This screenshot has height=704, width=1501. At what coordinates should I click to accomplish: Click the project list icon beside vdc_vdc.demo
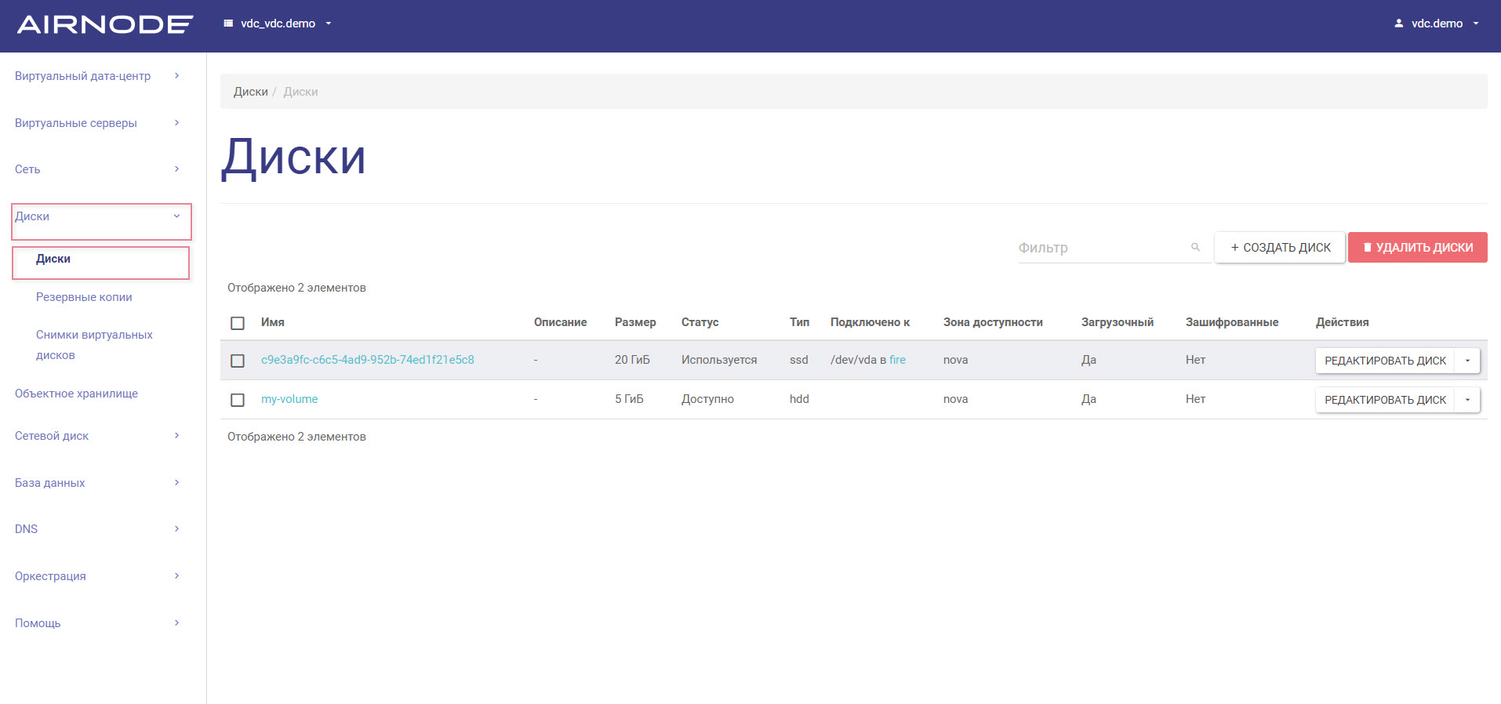(x=228, y=24)
